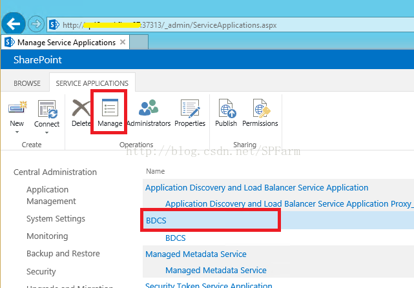The width and height of the screenshot is (414, 288).
Task: Open a new blank browser tab
Action: tap(139, 42)
